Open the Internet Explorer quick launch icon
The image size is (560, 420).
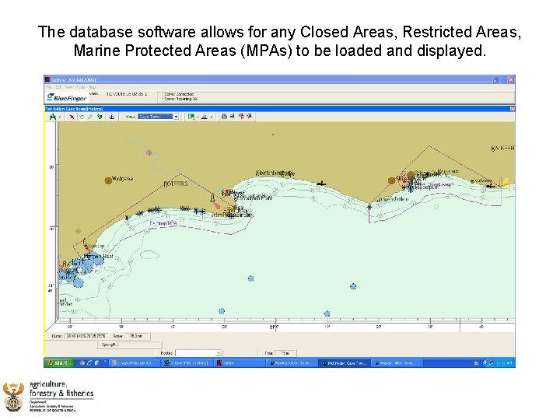(89, 363)
